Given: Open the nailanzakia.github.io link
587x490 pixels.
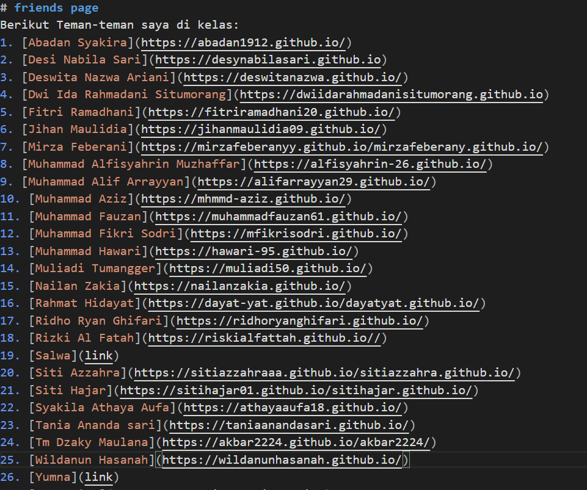Looking at the screenshot, I should 239,286.
